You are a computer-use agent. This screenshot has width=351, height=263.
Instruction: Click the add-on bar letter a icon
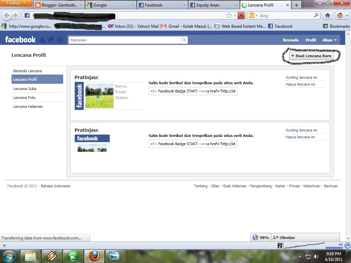(x=280, y=245)
